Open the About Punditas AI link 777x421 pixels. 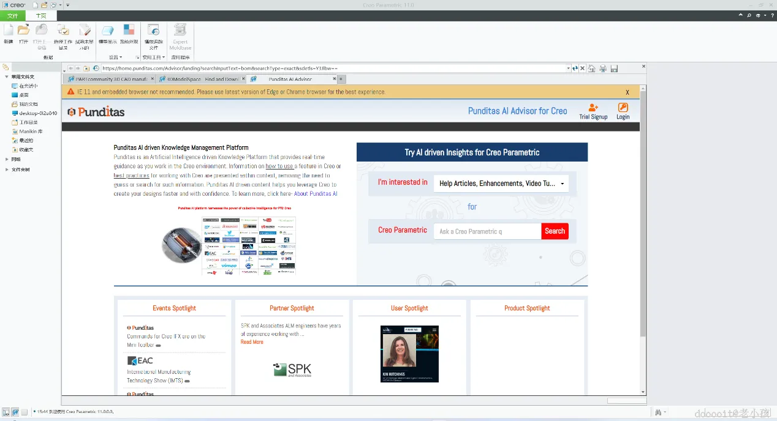[x=316, y=193]
